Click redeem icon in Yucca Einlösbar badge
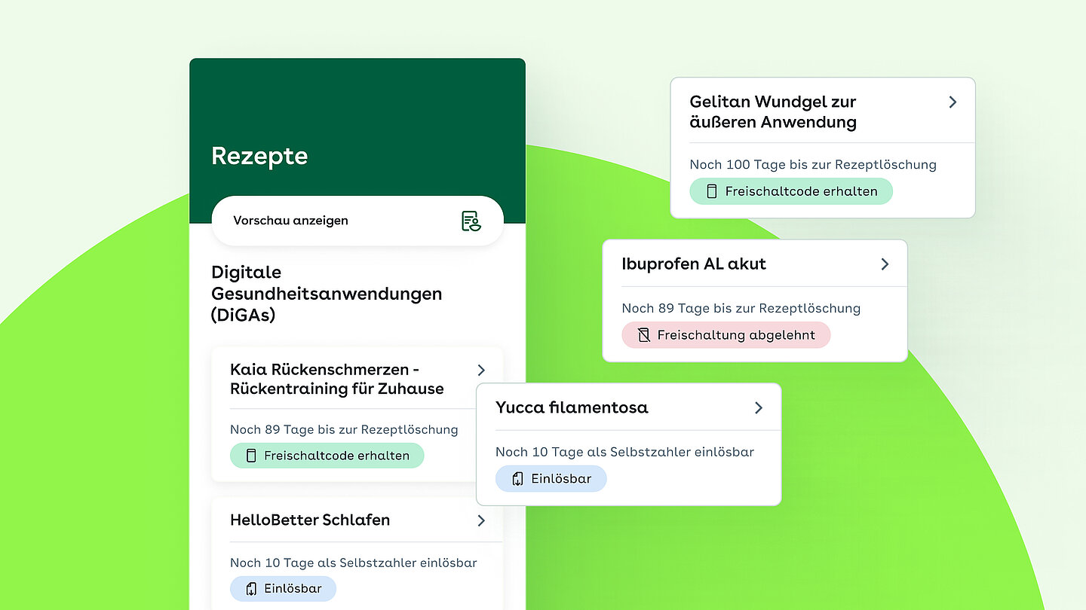Image resolution: width=1086 pixels, height=610 pixels. click(x=517, y=479)
